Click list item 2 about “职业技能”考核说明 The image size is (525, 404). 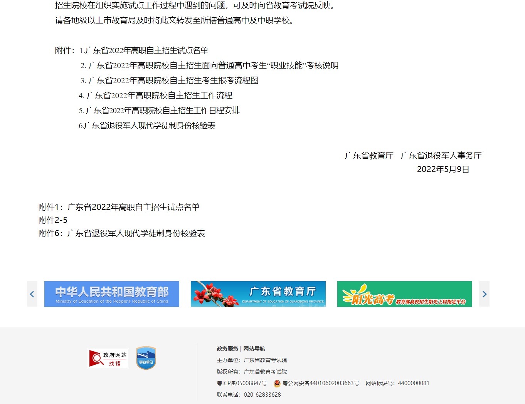tap(209, 65)
